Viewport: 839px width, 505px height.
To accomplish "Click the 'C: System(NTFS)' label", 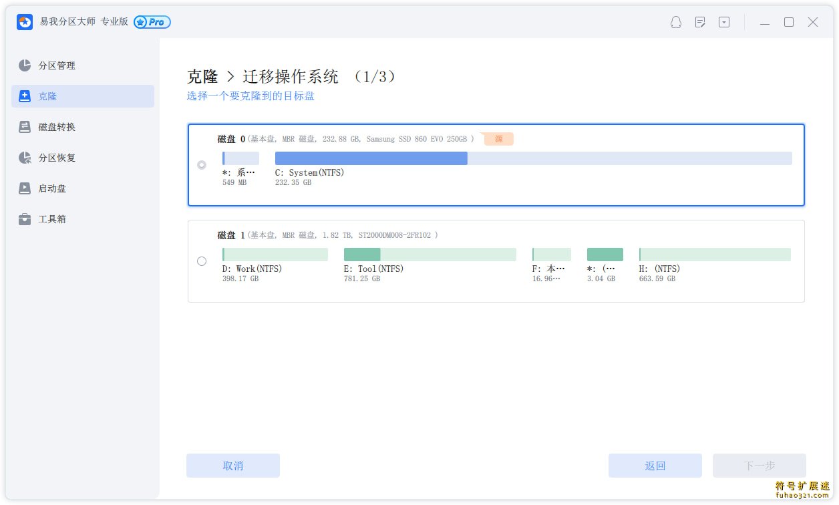I will [310, 173].
